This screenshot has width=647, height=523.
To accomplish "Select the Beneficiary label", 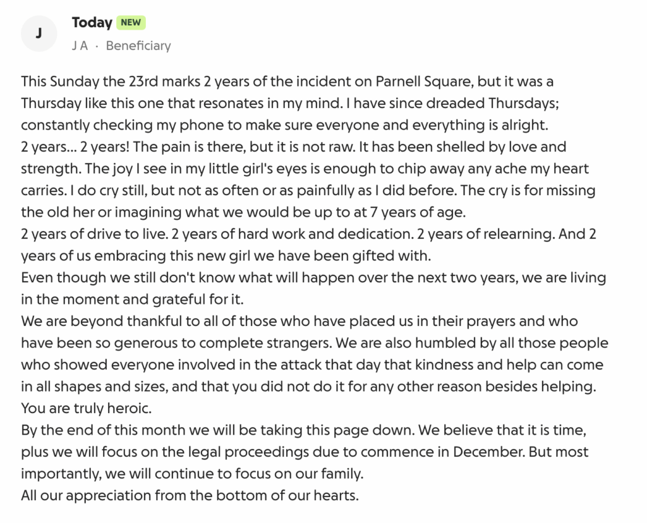I will coord(138,45).
